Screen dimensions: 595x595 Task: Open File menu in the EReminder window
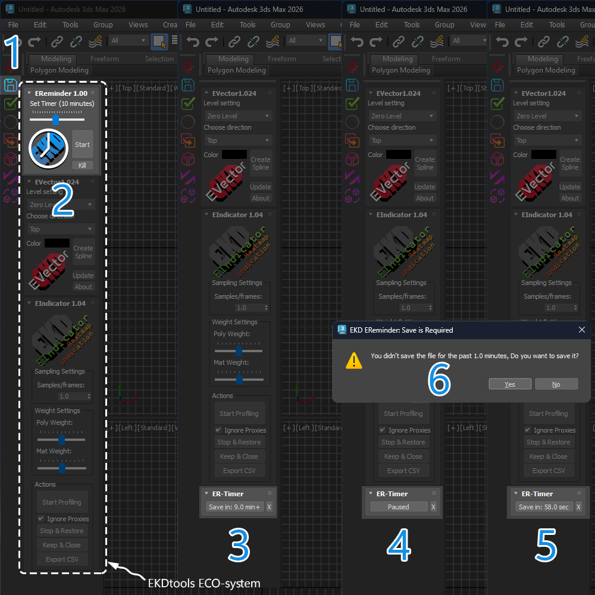pos(13,24)
